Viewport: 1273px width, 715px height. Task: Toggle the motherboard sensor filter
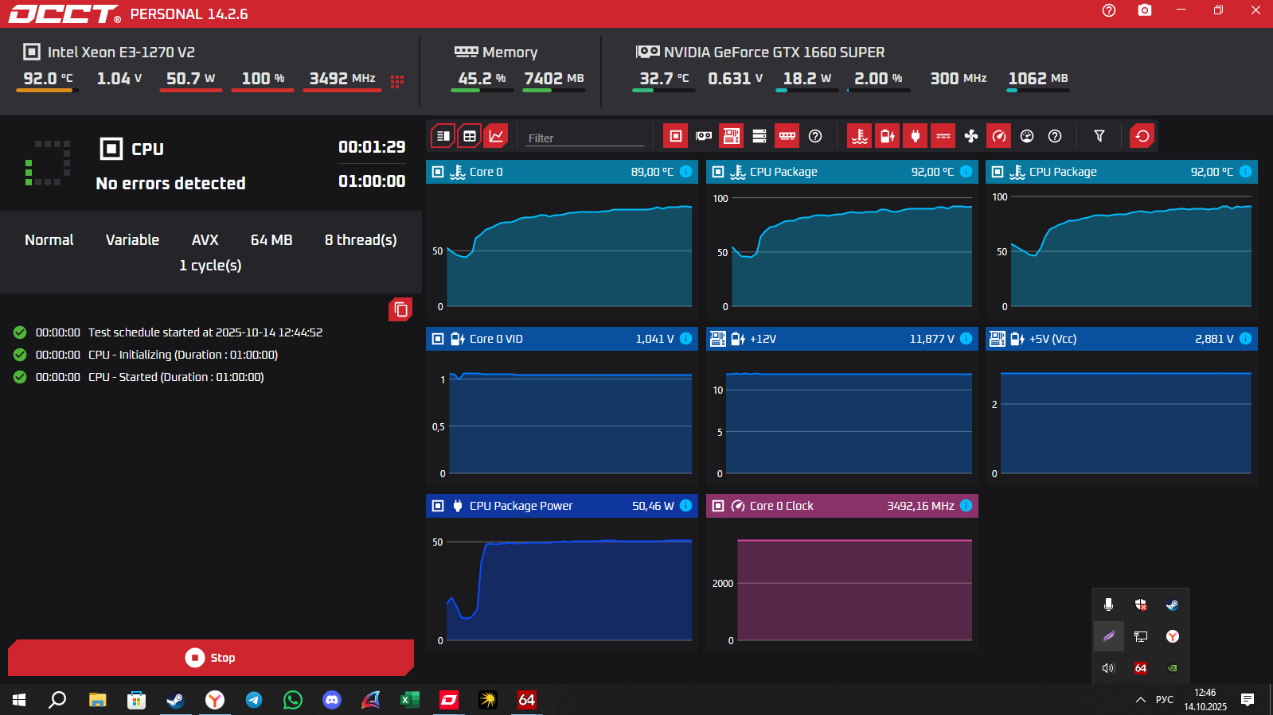click(x=732, y=136)
